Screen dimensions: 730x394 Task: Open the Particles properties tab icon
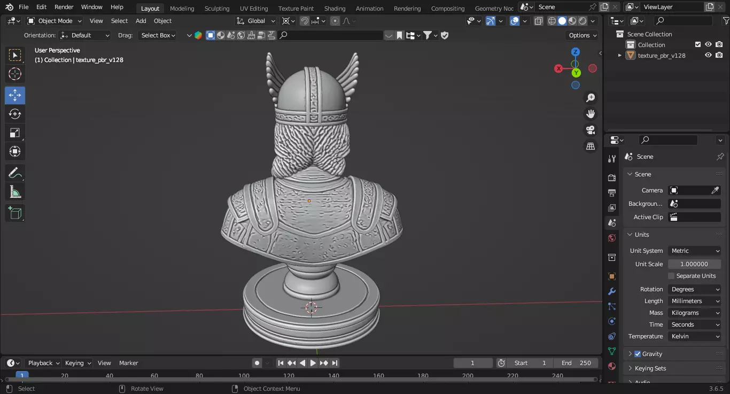point(612,306)
